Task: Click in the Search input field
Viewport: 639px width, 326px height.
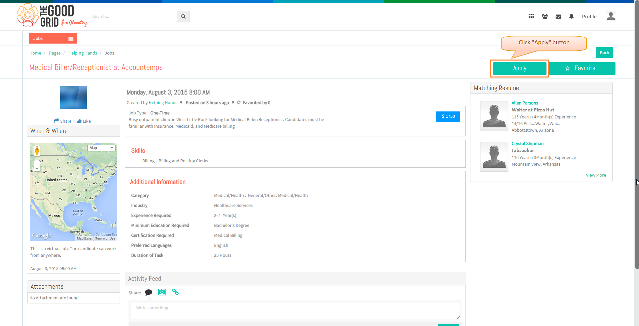Action: click(x=134, y=16)
